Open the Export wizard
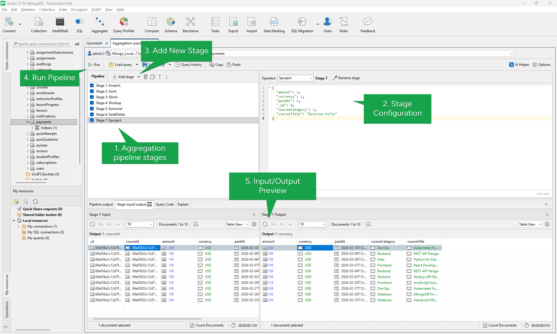This screenshot has height=334, width=557. pyautogui.click(x=233, y=24)
